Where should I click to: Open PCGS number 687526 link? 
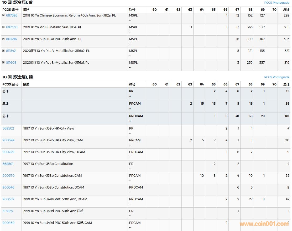(12, 15)
